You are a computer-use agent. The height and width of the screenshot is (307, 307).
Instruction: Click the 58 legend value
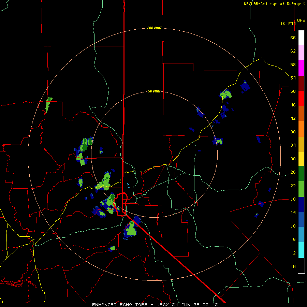293,64
